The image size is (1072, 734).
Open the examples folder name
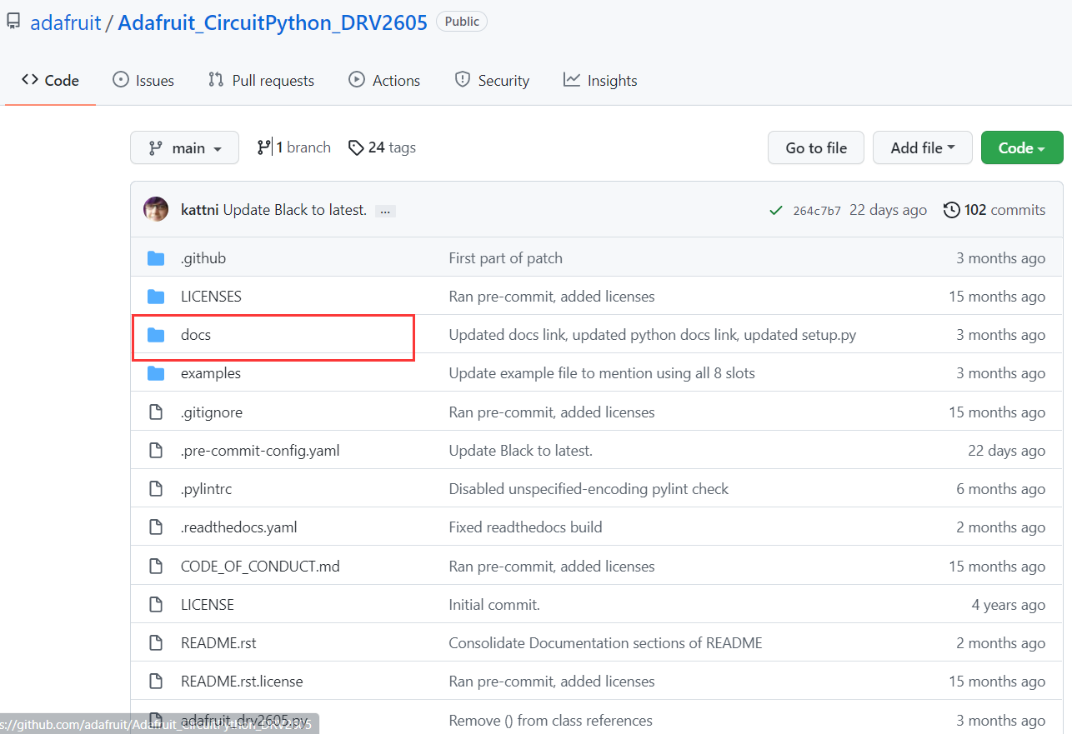211,373
